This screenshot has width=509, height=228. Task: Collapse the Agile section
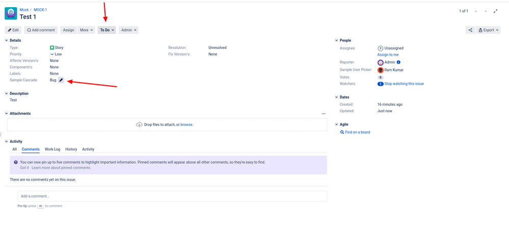coord(337,124)
